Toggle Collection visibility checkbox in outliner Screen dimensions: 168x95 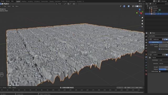150,8
